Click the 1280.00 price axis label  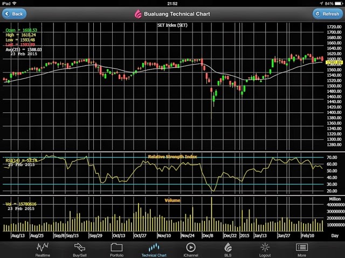tap(334, 145)
